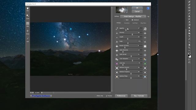
Task: Click the zoom-out minus button below preview
Action: pyautogui.click(x=31, y=93)
